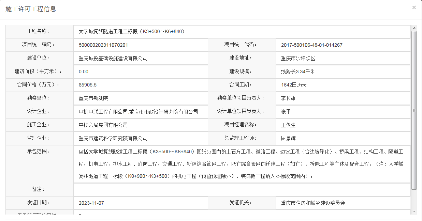This screenshot has width=422, height=221.
Task: Click the 承包范围 description paragraph
Action: [x=242, y=164]
